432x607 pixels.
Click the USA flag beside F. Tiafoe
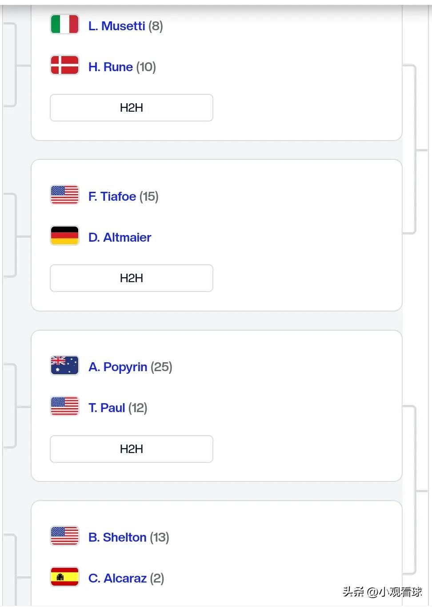pyautogui.click(x=65, y=195)
